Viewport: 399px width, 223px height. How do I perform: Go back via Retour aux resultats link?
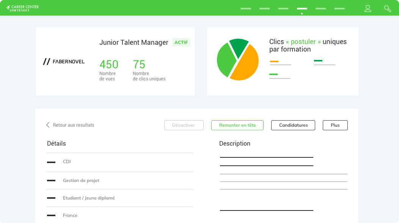(74, 125)
